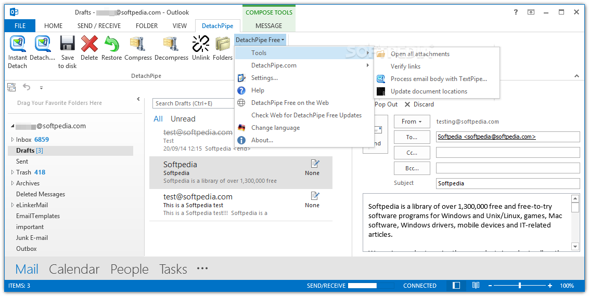Collapse the folder pane with arrow
The width and height of the screenshot is (589, 296).
coord(138,99)
